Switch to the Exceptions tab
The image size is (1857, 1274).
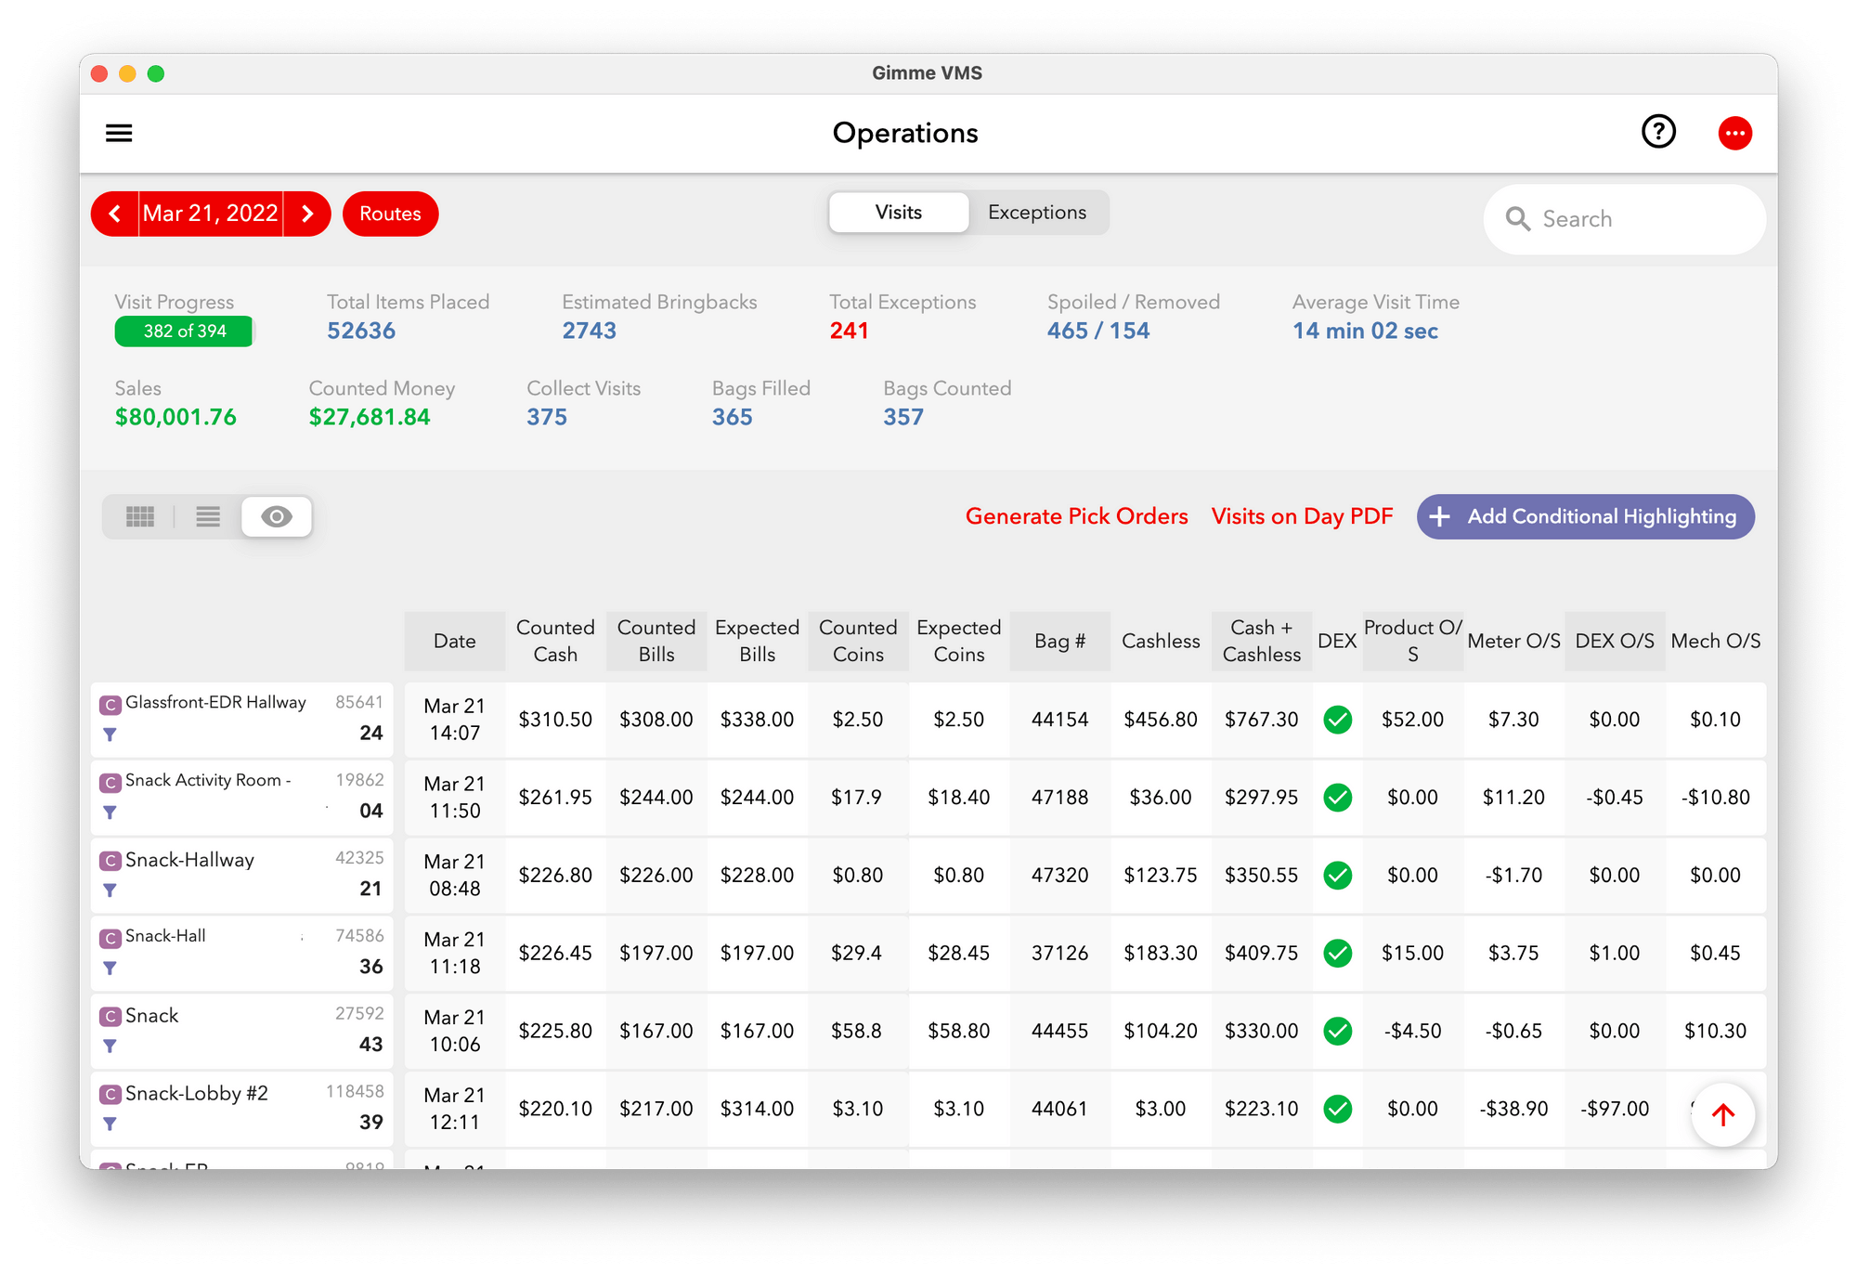1036,213
